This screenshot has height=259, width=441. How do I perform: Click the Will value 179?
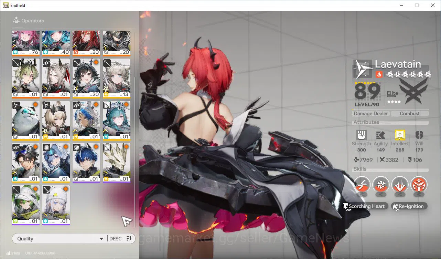[x=419, y=150]
